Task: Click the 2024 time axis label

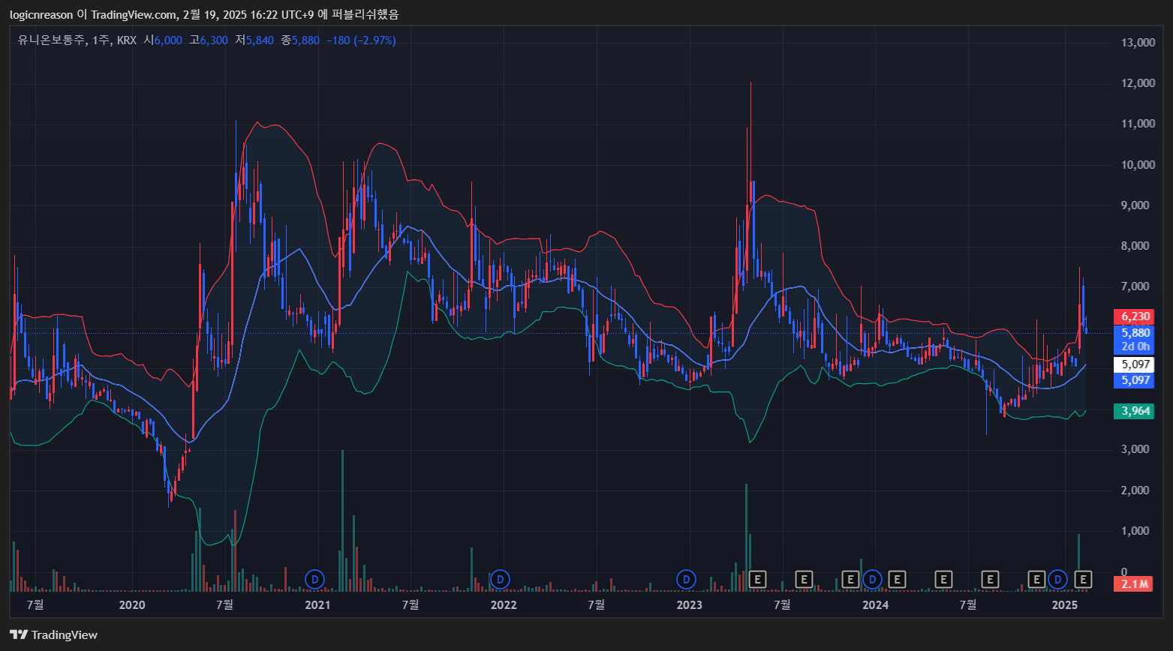Action: (875, 604)
